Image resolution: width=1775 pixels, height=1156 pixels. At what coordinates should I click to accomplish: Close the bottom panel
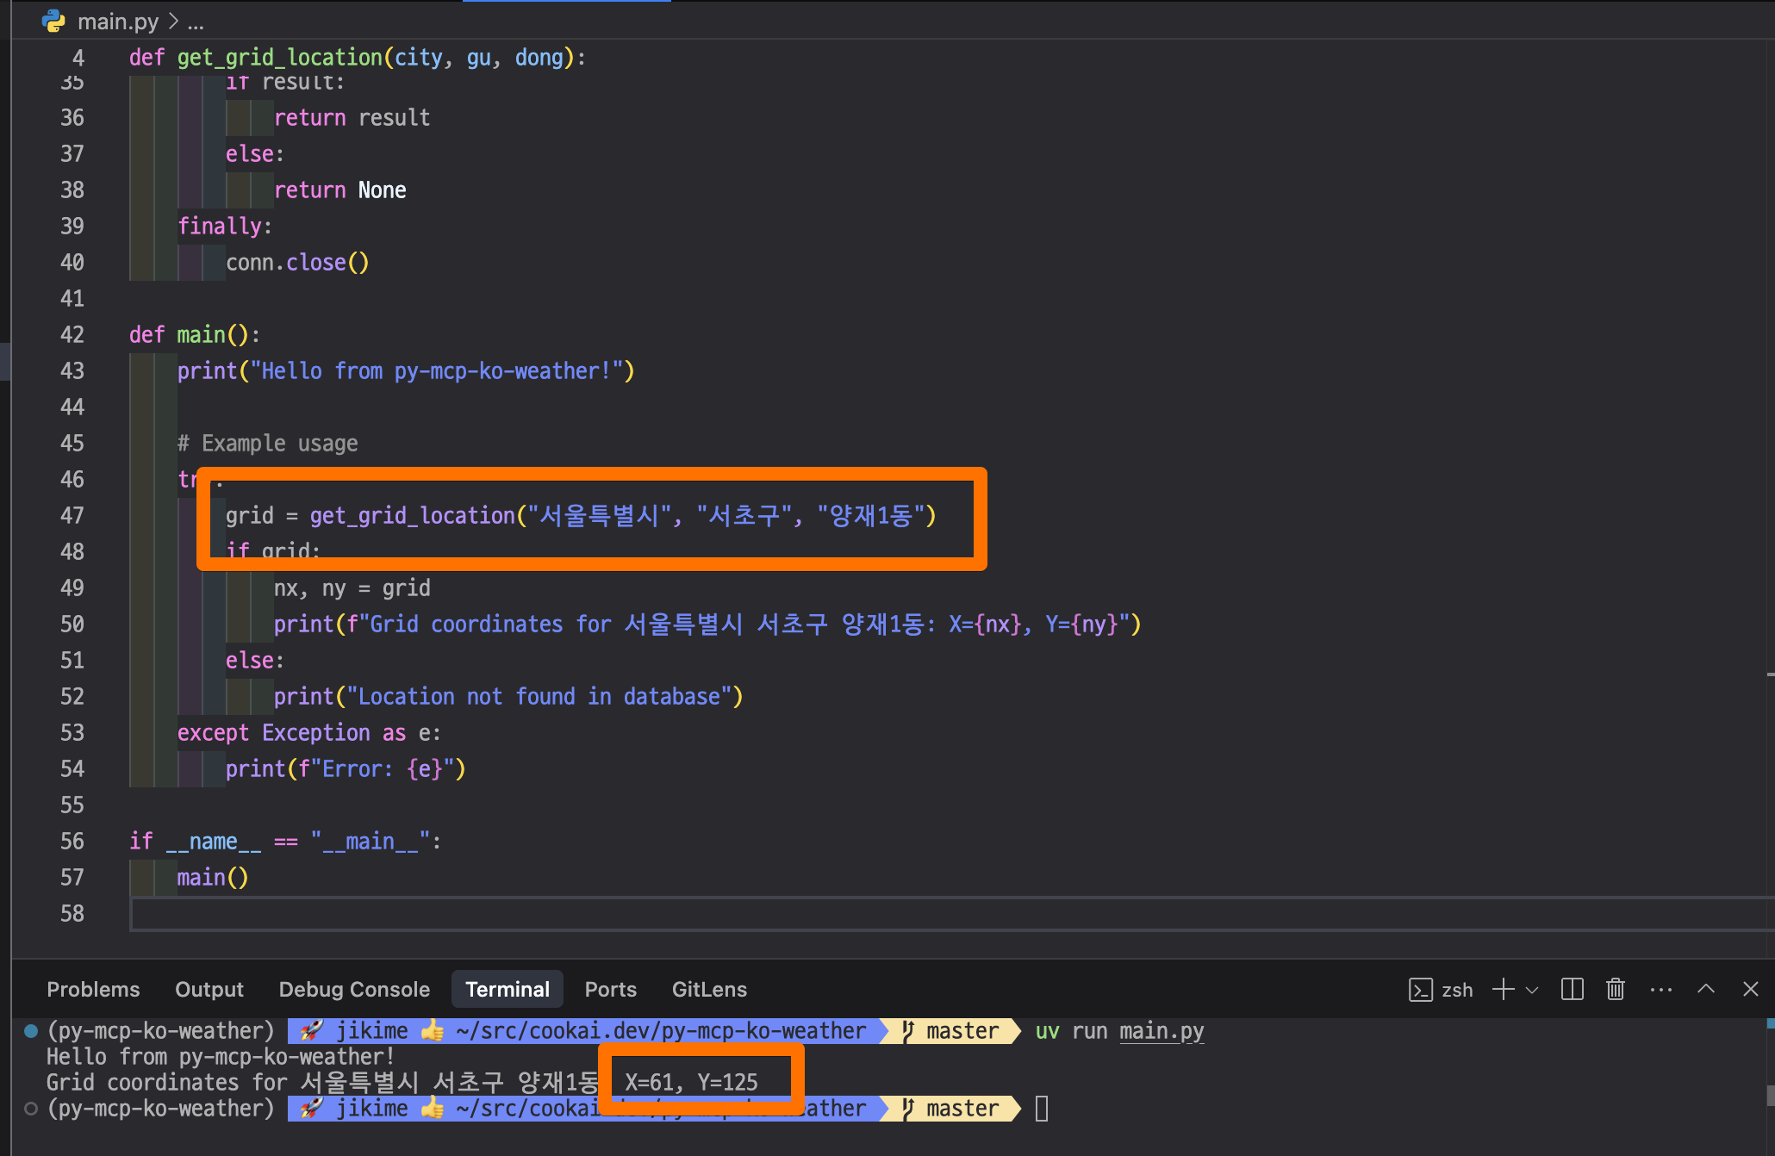tap(1750, 990)
